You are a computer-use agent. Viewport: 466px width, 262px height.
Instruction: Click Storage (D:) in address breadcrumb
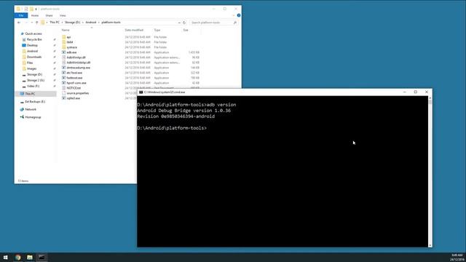(73, 23)
